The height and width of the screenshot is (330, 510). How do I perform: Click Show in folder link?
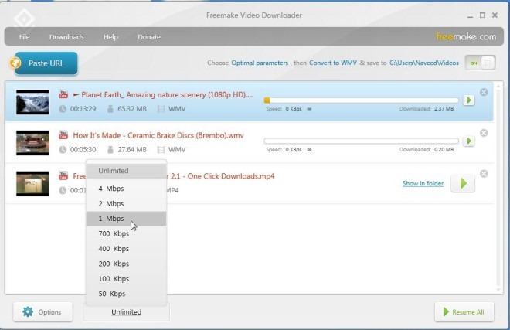point(423,184)
